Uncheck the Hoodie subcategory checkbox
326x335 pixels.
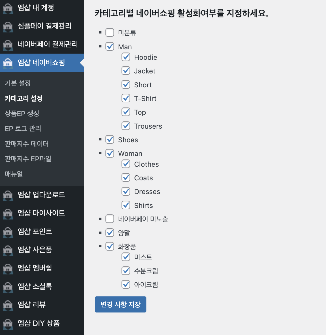[x=126, y=57]
